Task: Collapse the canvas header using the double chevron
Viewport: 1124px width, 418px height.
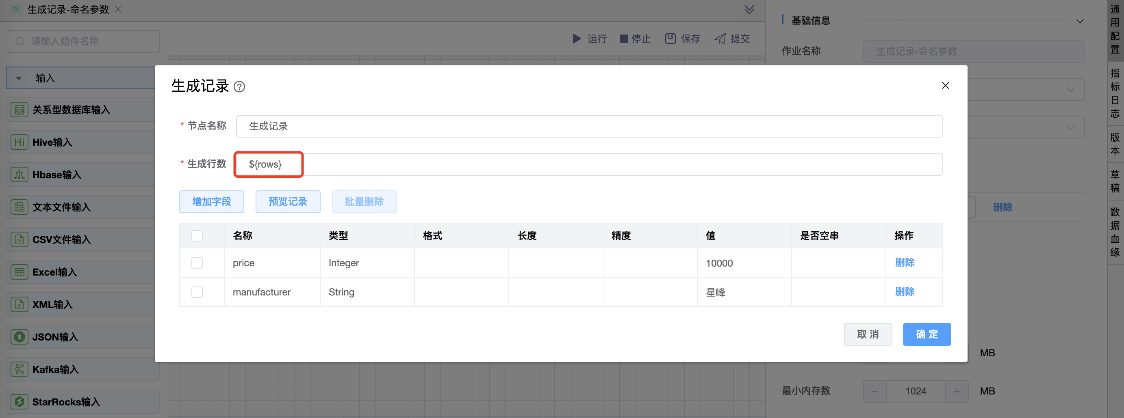Action: (749, 10)
